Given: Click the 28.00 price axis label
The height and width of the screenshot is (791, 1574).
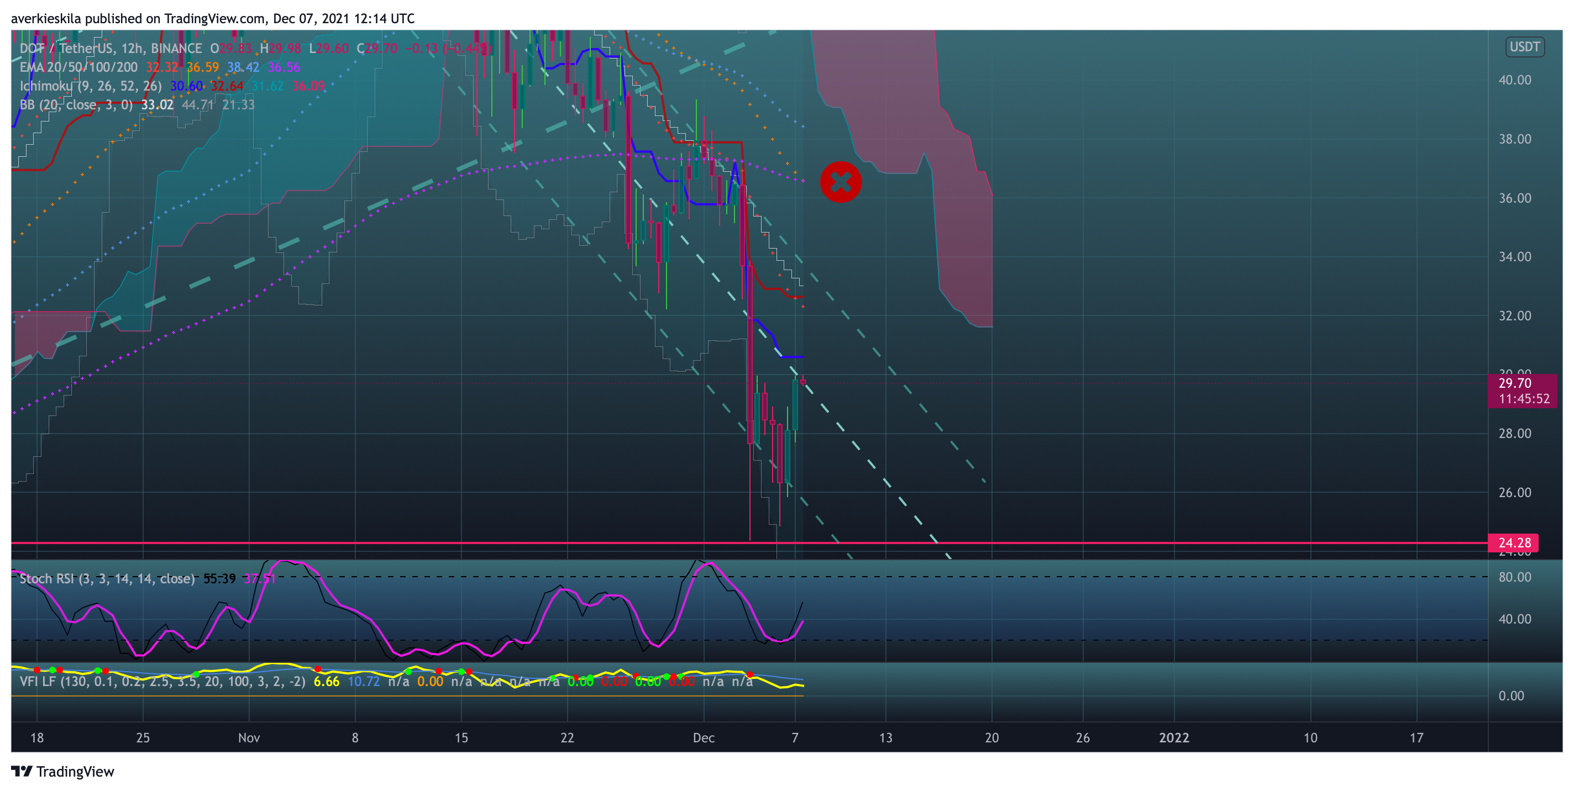Looking at the screenshot, I should click(x=1515, y=433).
